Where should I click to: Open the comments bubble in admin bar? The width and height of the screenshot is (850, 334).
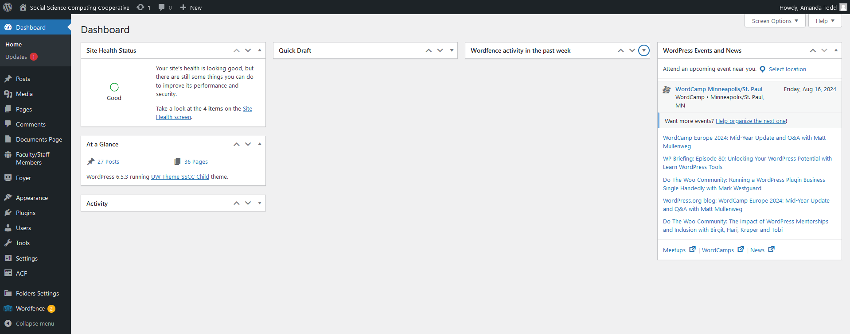click(x=165, y=7)
